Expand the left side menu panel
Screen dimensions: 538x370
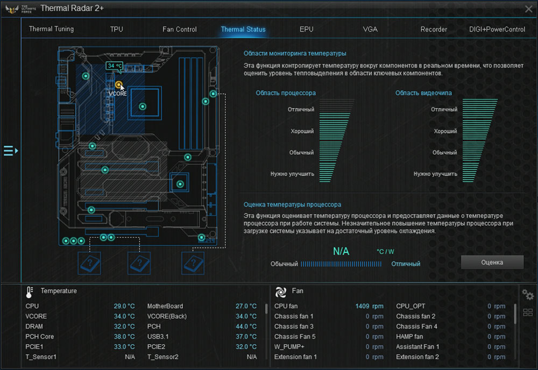[x=11, y=151]
